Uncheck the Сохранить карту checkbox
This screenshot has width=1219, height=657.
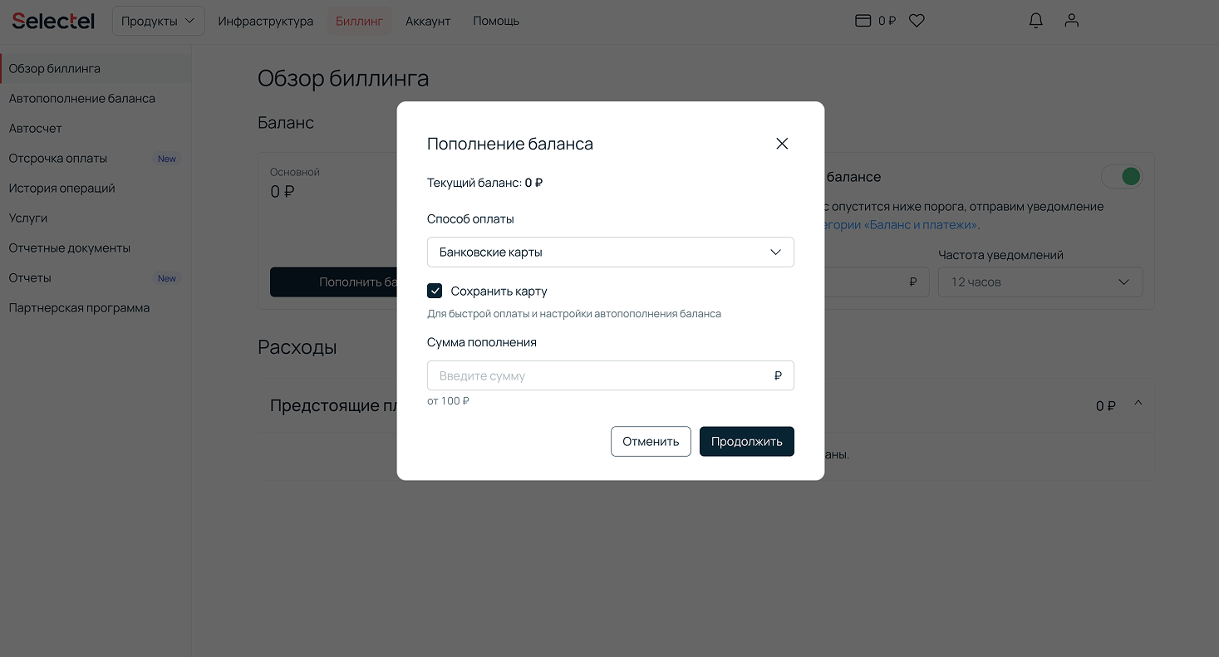[435, 291]
